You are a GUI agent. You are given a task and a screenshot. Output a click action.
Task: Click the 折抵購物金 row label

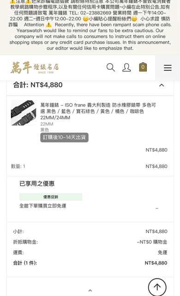(x=25, y=242)
